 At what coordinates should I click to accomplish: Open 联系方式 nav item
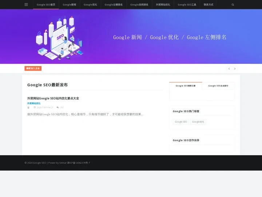tap(209, 5)
